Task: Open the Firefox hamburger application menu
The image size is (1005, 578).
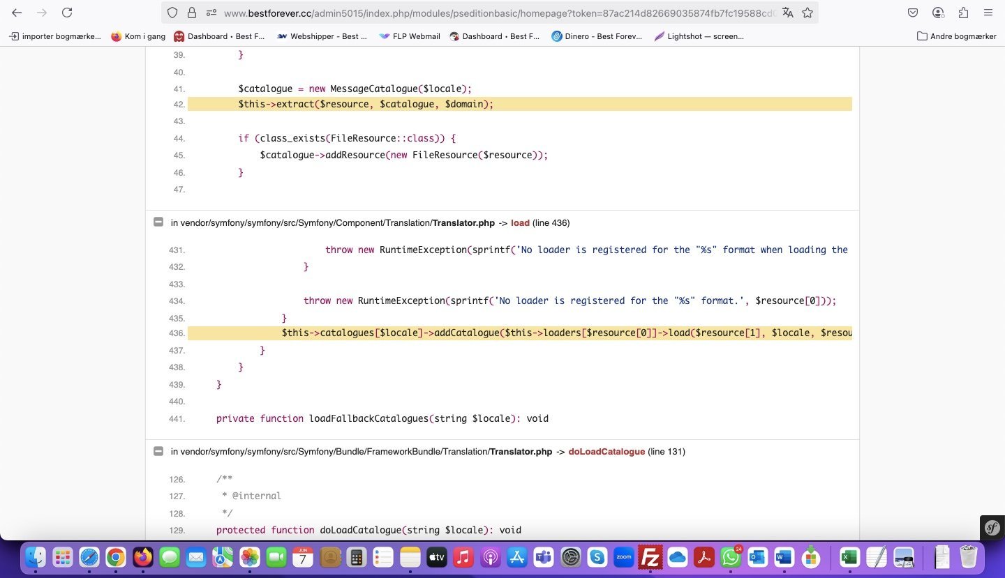Action: coord(988,13)
